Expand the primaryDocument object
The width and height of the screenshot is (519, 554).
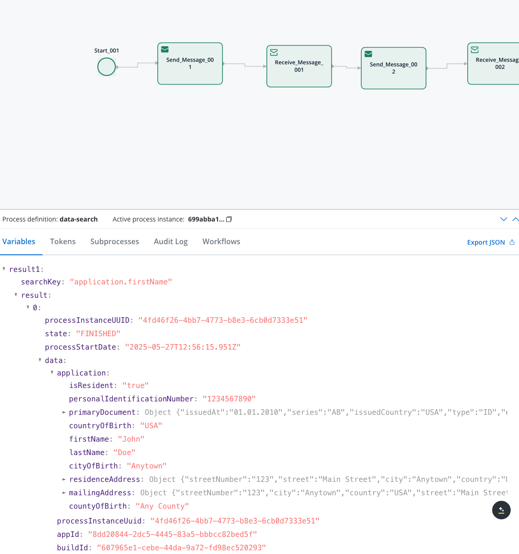64,412
